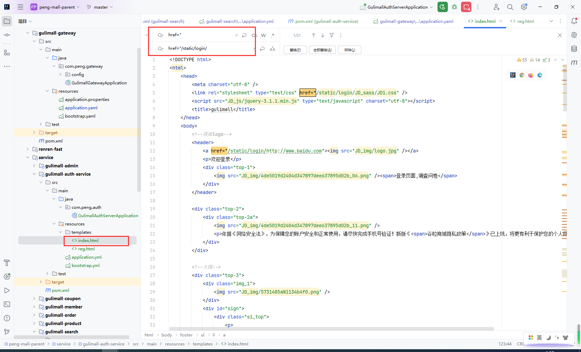This screenshot has height=352, width=581.
Task: Close the find and replace bar
Action: pos(560,35)
